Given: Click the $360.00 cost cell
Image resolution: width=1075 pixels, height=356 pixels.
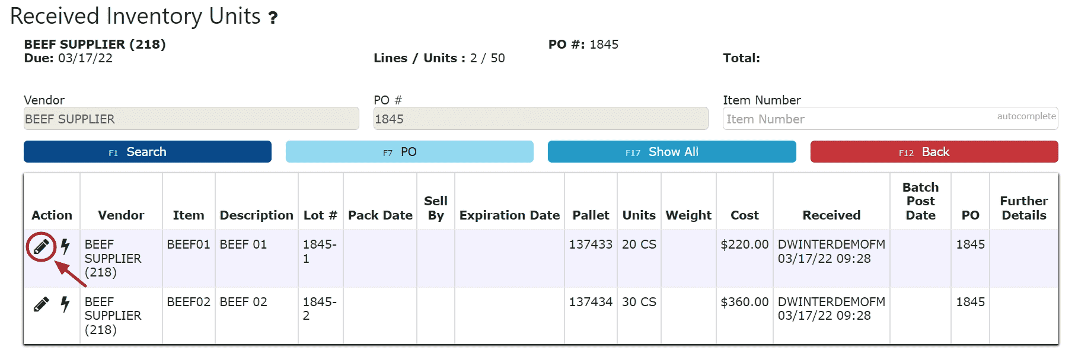Looking at the screenshot, I should [744, 302].
